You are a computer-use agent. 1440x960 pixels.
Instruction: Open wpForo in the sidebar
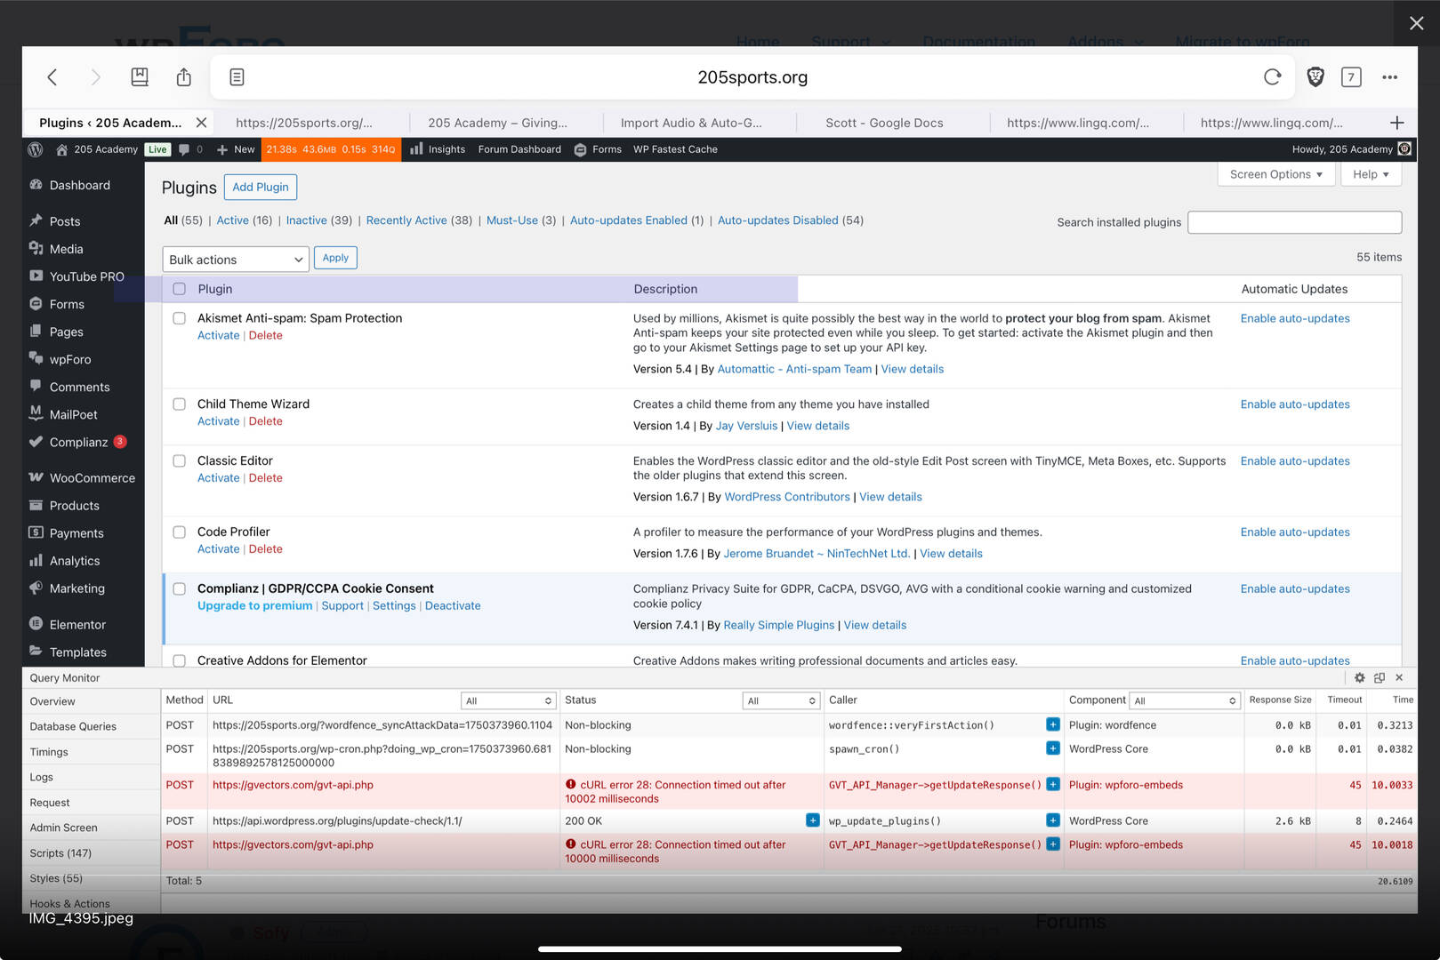[x=70, y=359]
